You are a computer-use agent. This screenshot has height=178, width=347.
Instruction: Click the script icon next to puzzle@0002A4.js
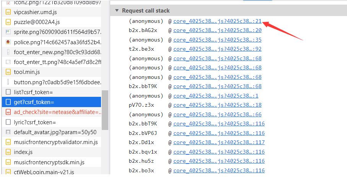pos(8,22)
